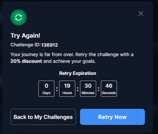This screenshot has width=158, height=134.
Task: Click the number 30 in Minutes box
Action: (88, 86)
